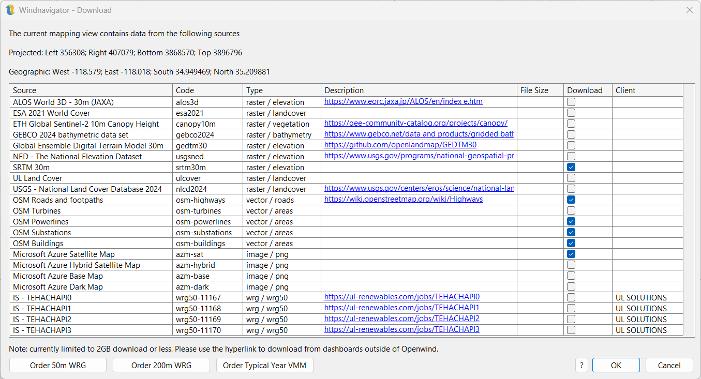Select the UL Land Cover source cell

point(91,178)
